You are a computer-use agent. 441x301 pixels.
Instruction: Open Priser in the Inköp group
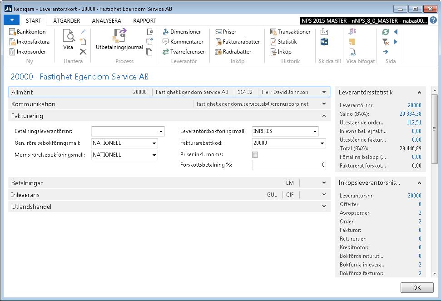[226, 32]
